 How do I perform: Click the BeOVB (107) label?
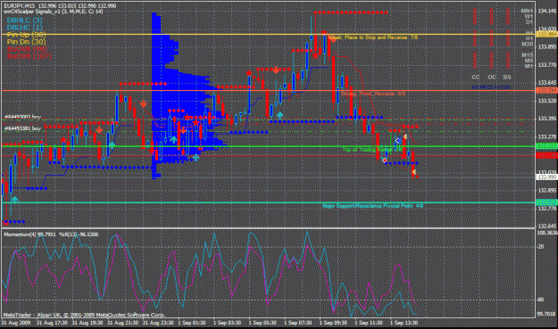click(29, 56)
